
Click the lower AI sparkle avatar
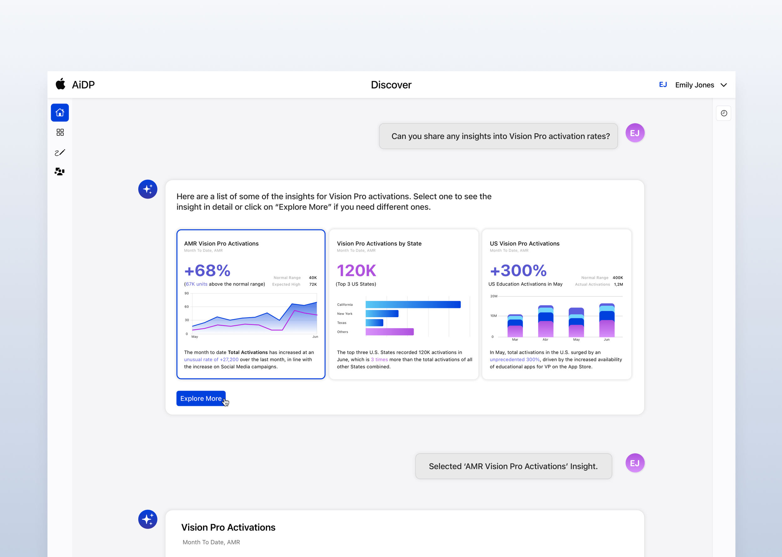(x=148, y=519)
